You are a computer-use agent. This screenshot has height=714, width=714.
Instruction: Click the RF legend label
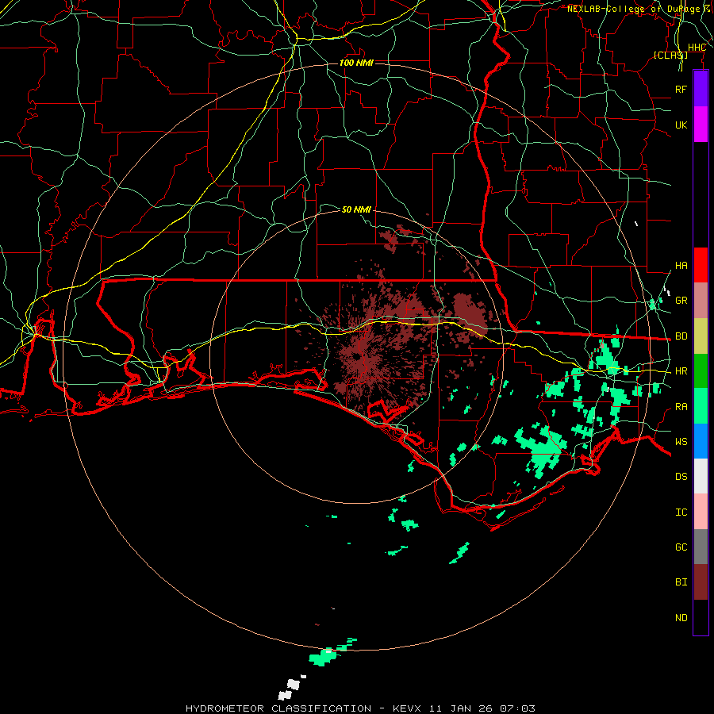[681, 89]
